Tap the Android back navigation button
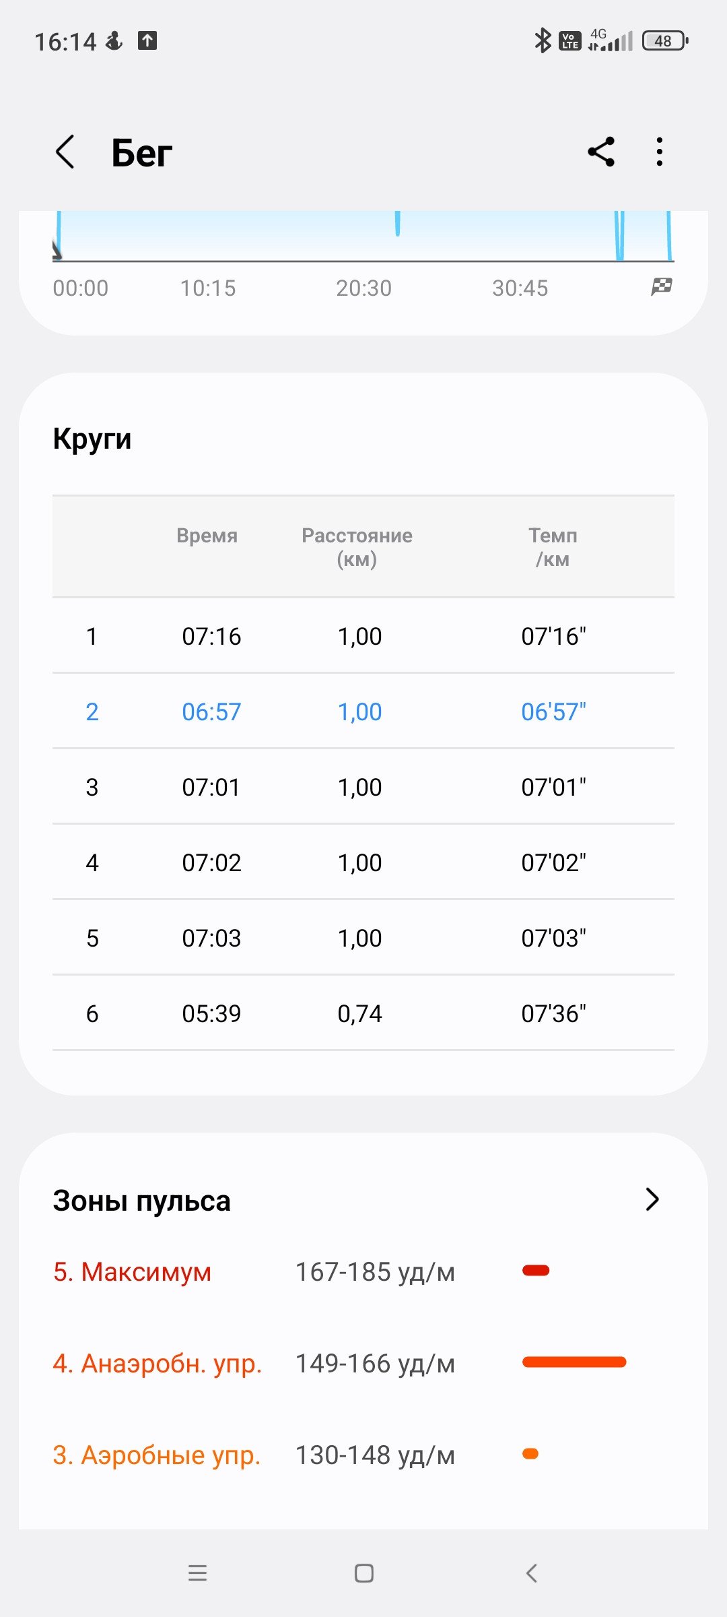727x1617 pixels. [531, 1573]
